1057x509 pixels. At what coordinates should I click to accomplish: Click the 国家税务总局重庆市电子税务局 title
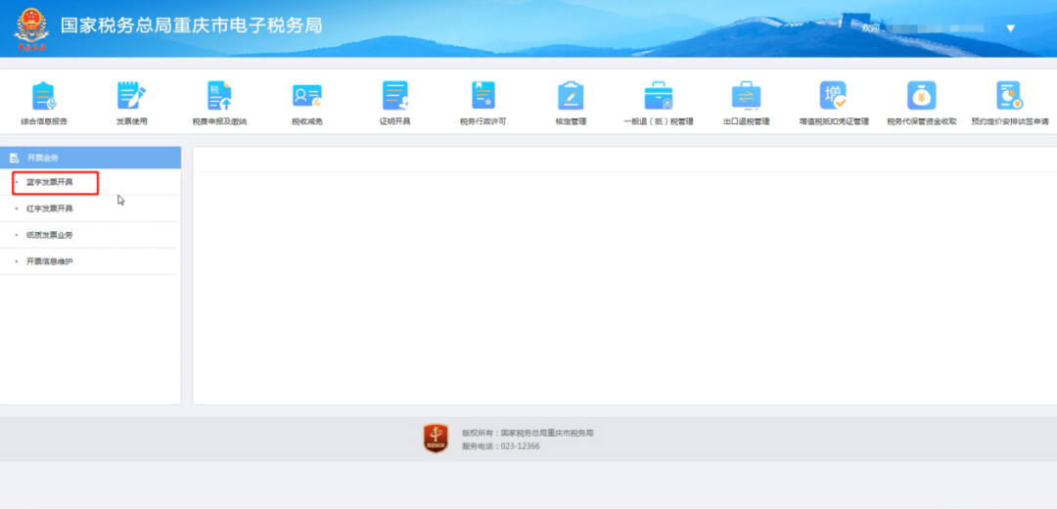point(192,25)
